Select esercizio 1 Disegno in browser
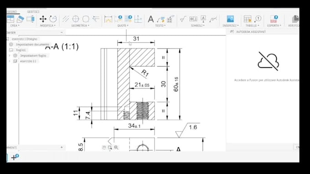The width and height of the screenshot is (310, 174). pyautogui.click(x=24, y=39)
